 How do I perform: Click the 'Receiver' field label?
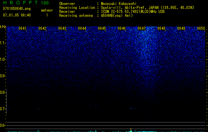(67, 12)
